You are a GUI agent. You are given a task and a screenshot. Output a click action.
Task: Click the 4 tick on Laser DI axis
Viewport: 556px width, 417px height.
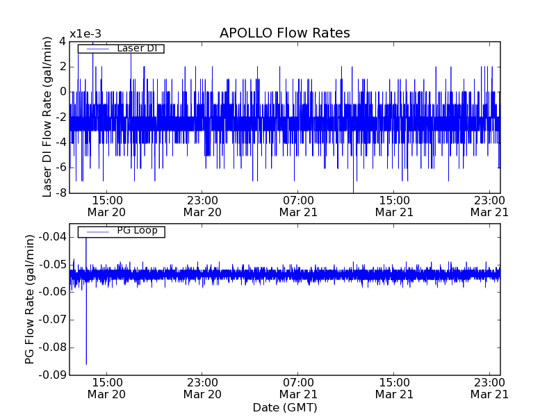62,41
